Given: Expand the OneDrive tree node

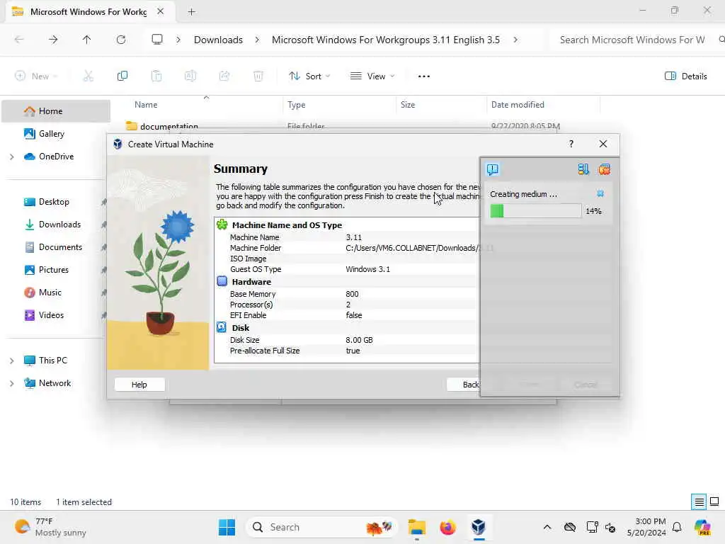Looking at the screenshot, I should 11,157.
